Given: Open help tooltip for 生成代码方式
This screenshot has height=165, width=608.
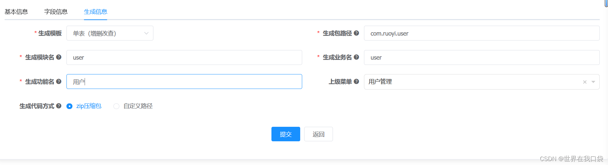Looking at the screenshot, I should (x=59, y=106).
